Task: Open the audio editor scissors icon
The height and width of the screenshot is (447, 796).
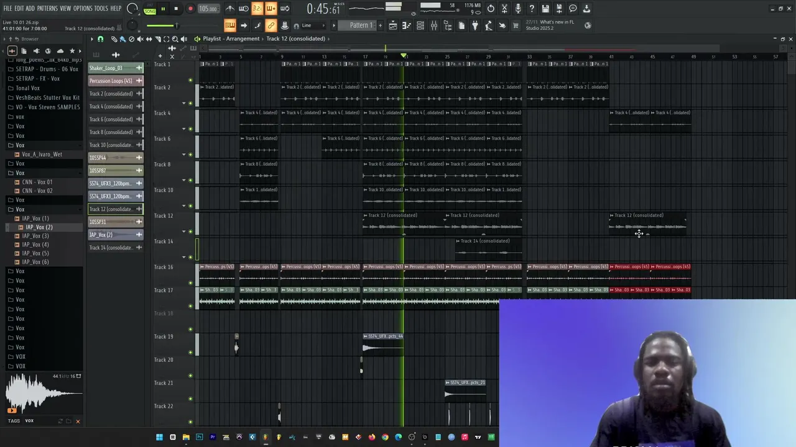Action: pyautogui.click(x=504, y=9)
